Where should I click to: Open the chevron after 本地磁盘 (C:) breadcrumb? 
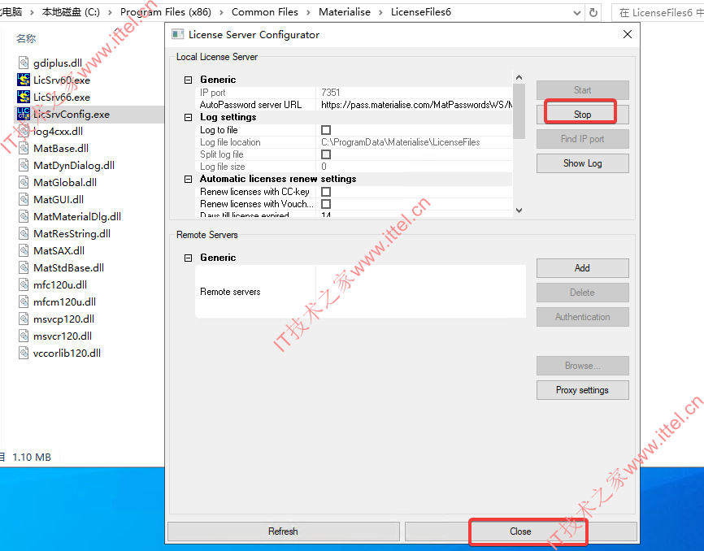click(110, 12)
